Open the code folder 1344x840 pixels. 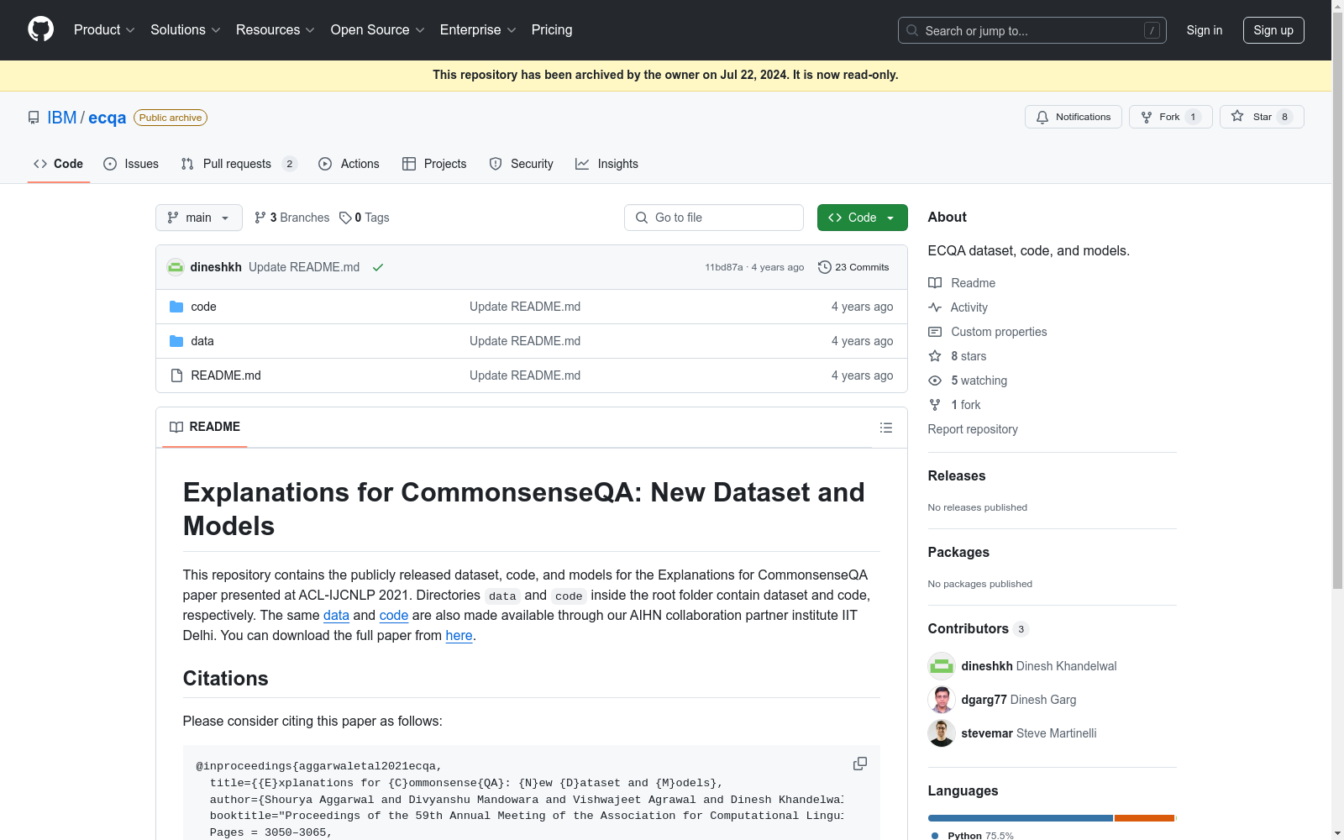pos(203,307)
